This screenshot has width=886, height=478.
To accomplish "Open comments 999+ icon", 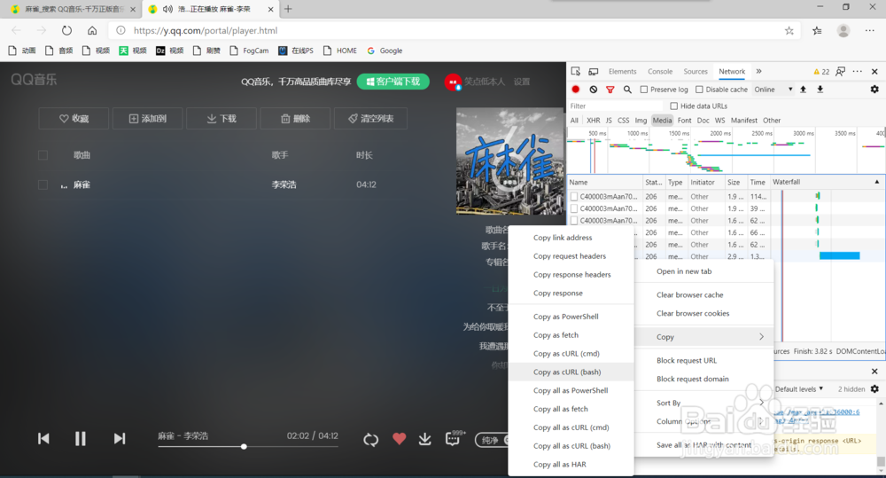I will (455, 438).
